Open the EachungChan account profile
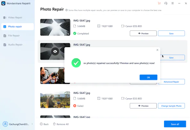The height and width of the screenshot is (130, 190). click(17, 124)
